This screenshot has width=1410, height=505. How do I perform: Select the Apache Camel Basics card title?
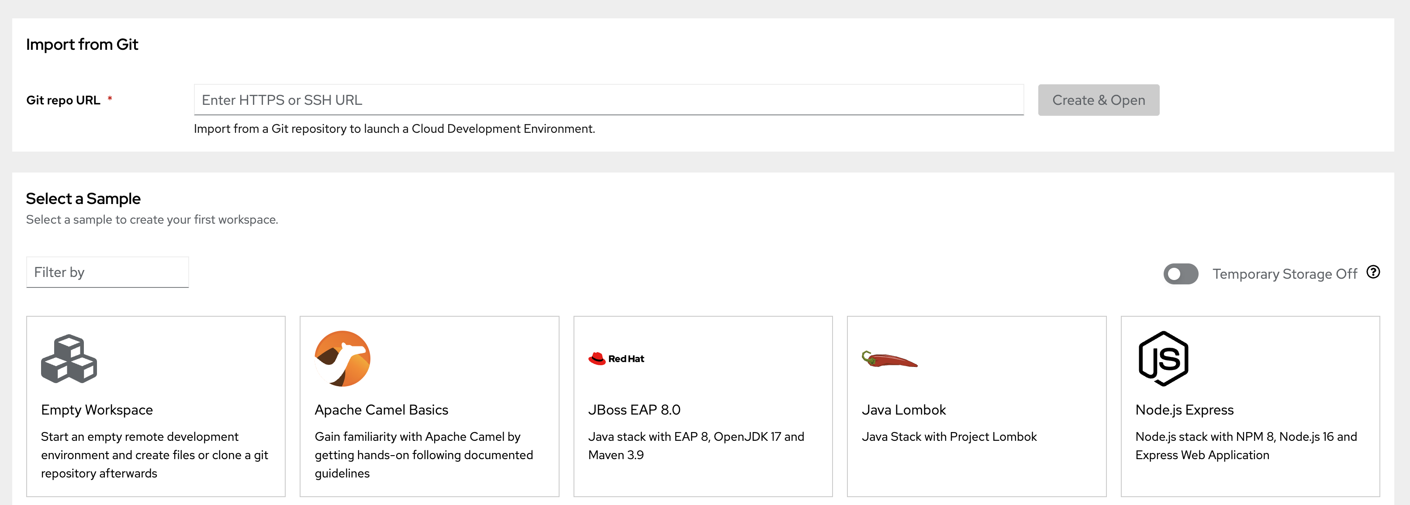[x=381, y=410]
